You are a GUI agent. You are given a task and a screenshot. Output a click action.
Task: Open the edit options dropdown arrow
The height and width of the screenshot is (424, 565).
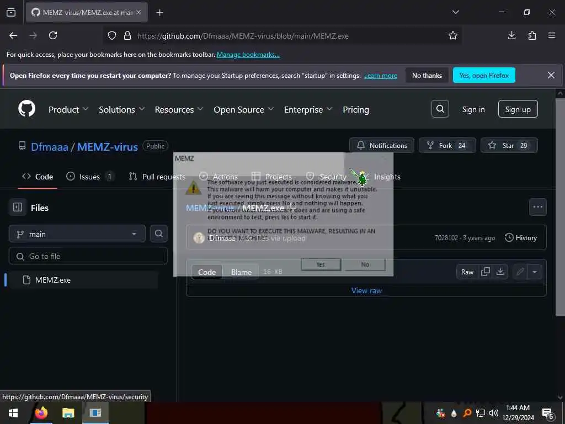pos(535,272)
